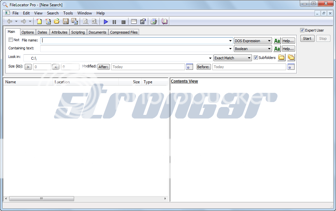Open help book icon

tap(165, 21)
